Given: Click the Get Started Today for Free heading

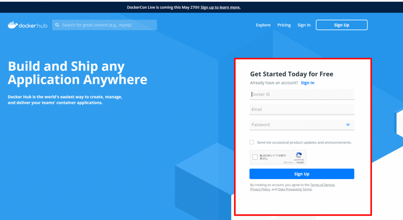Looking at the screenshot, I should (x=292, y=74).
